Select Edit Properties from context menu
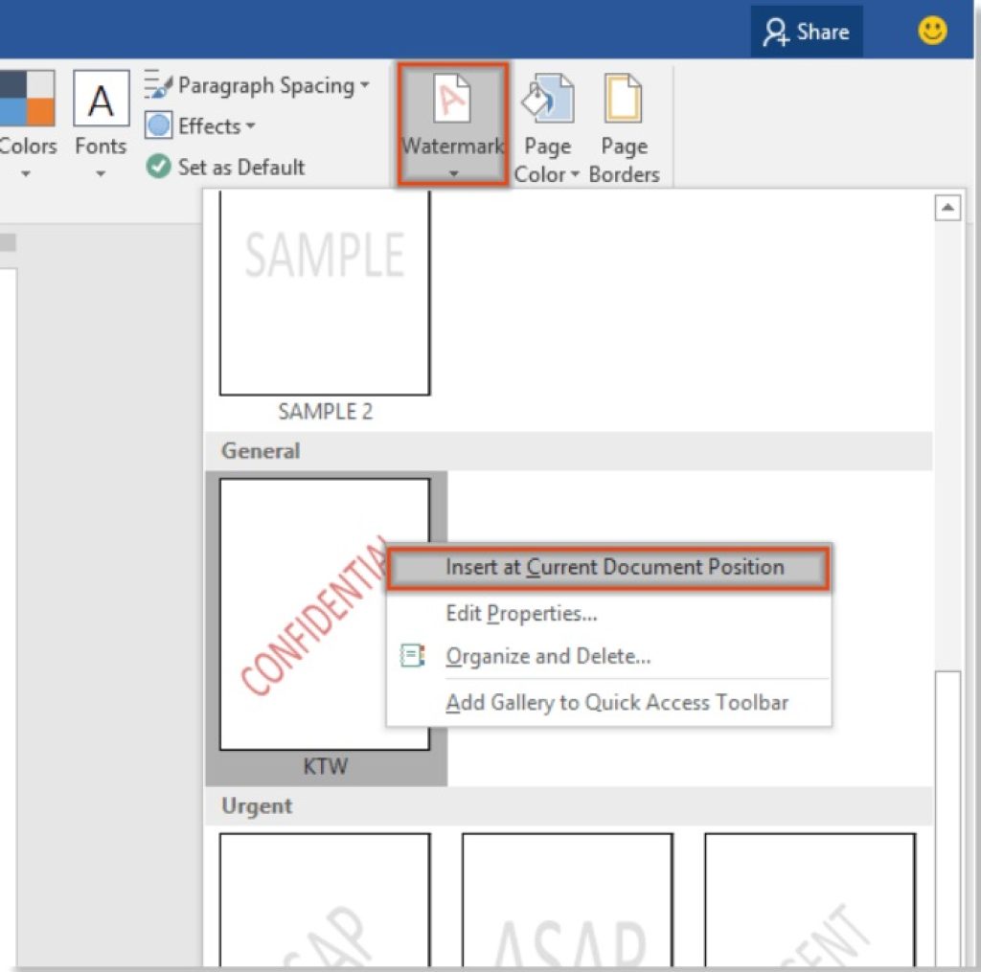The width and height of the screenshot is (981, 972). tap(522, 613)
